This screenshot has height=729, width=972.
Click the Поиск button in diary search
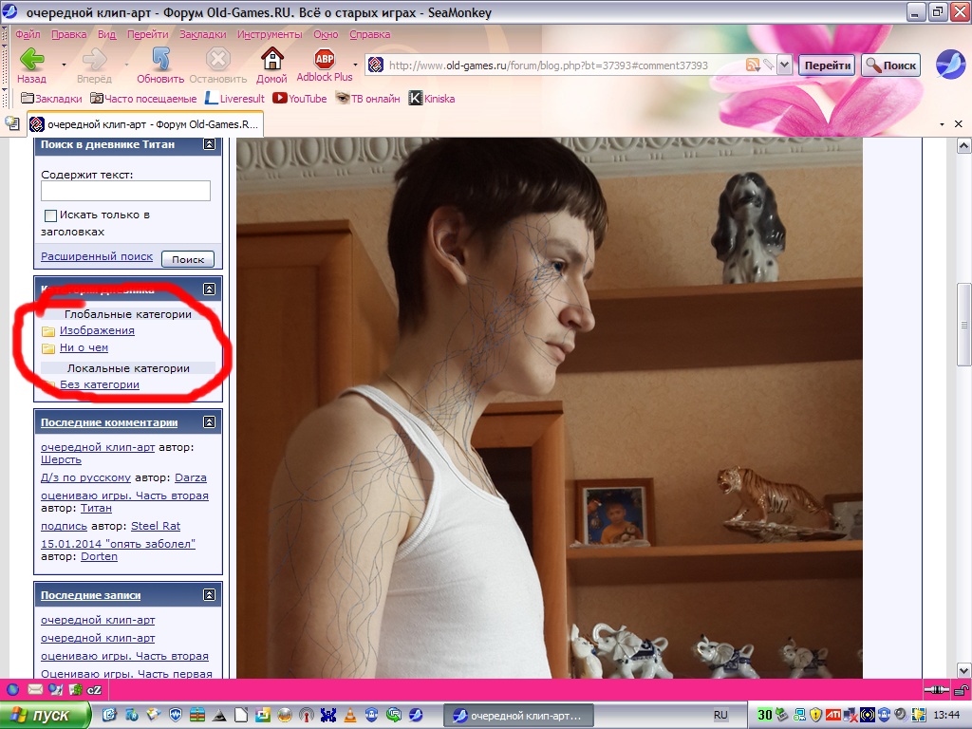click(x=188, y=259)
